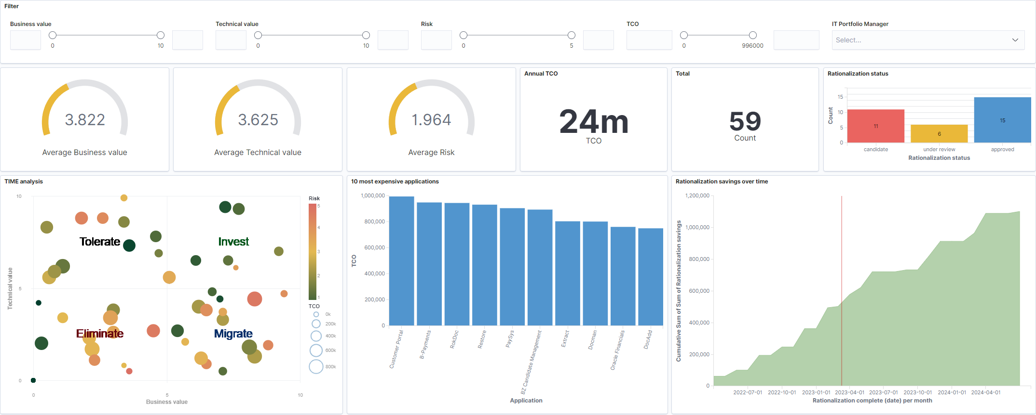1036x415 pixels.
Task: Click the Extract bar
Action: 568,273
